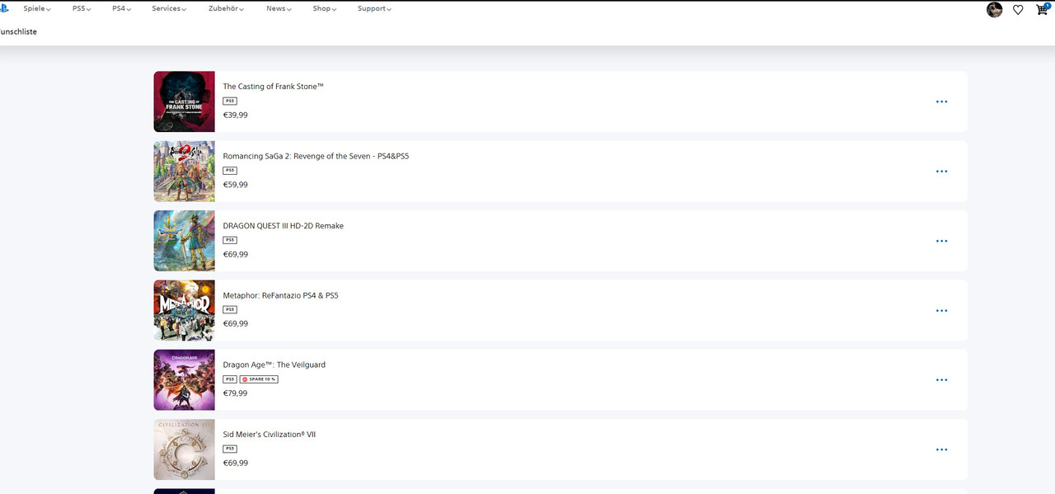The width and height of the screenshot is (1055, 494).
Task: Open Dragon Age: The Veilguard title link
Action: 274,365
